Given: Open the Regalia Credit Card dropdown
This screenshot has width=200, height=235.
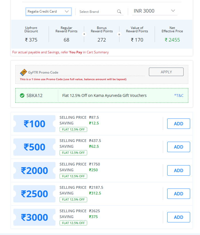Looking at the screenshot, I should pos(49,11).
